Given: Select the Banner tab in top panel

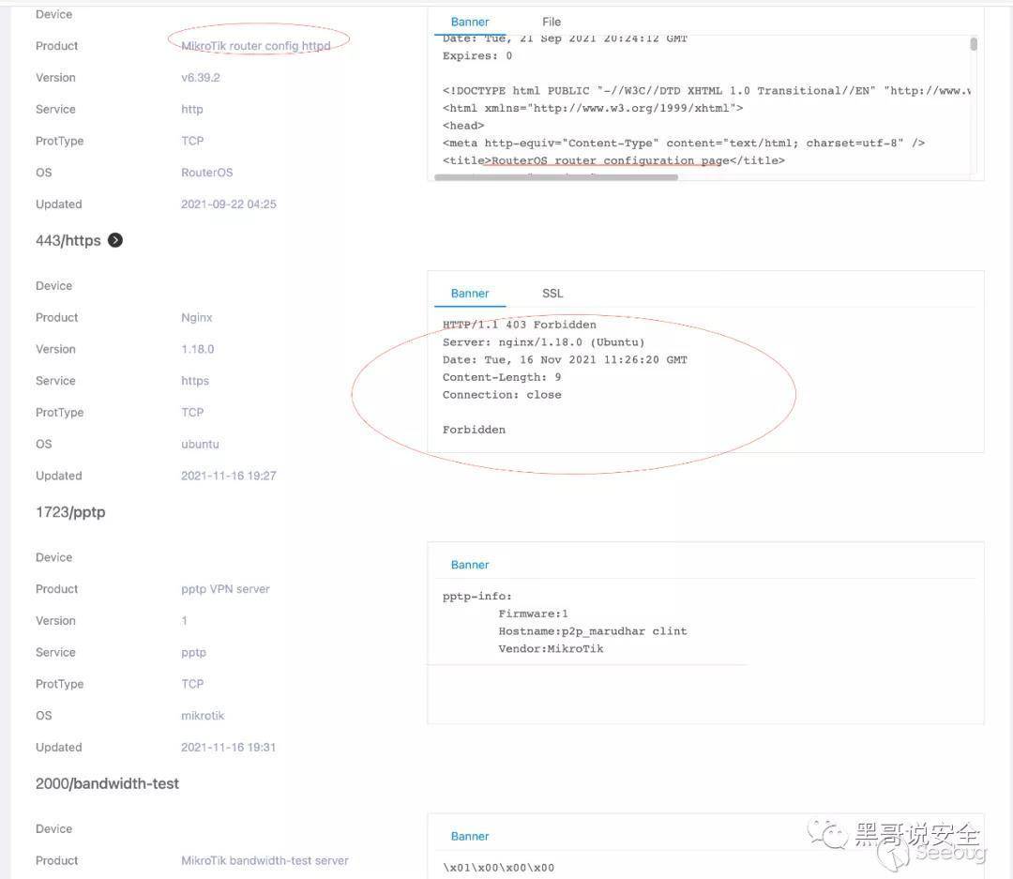Looking at the screenshot, I should click(470, 22).
